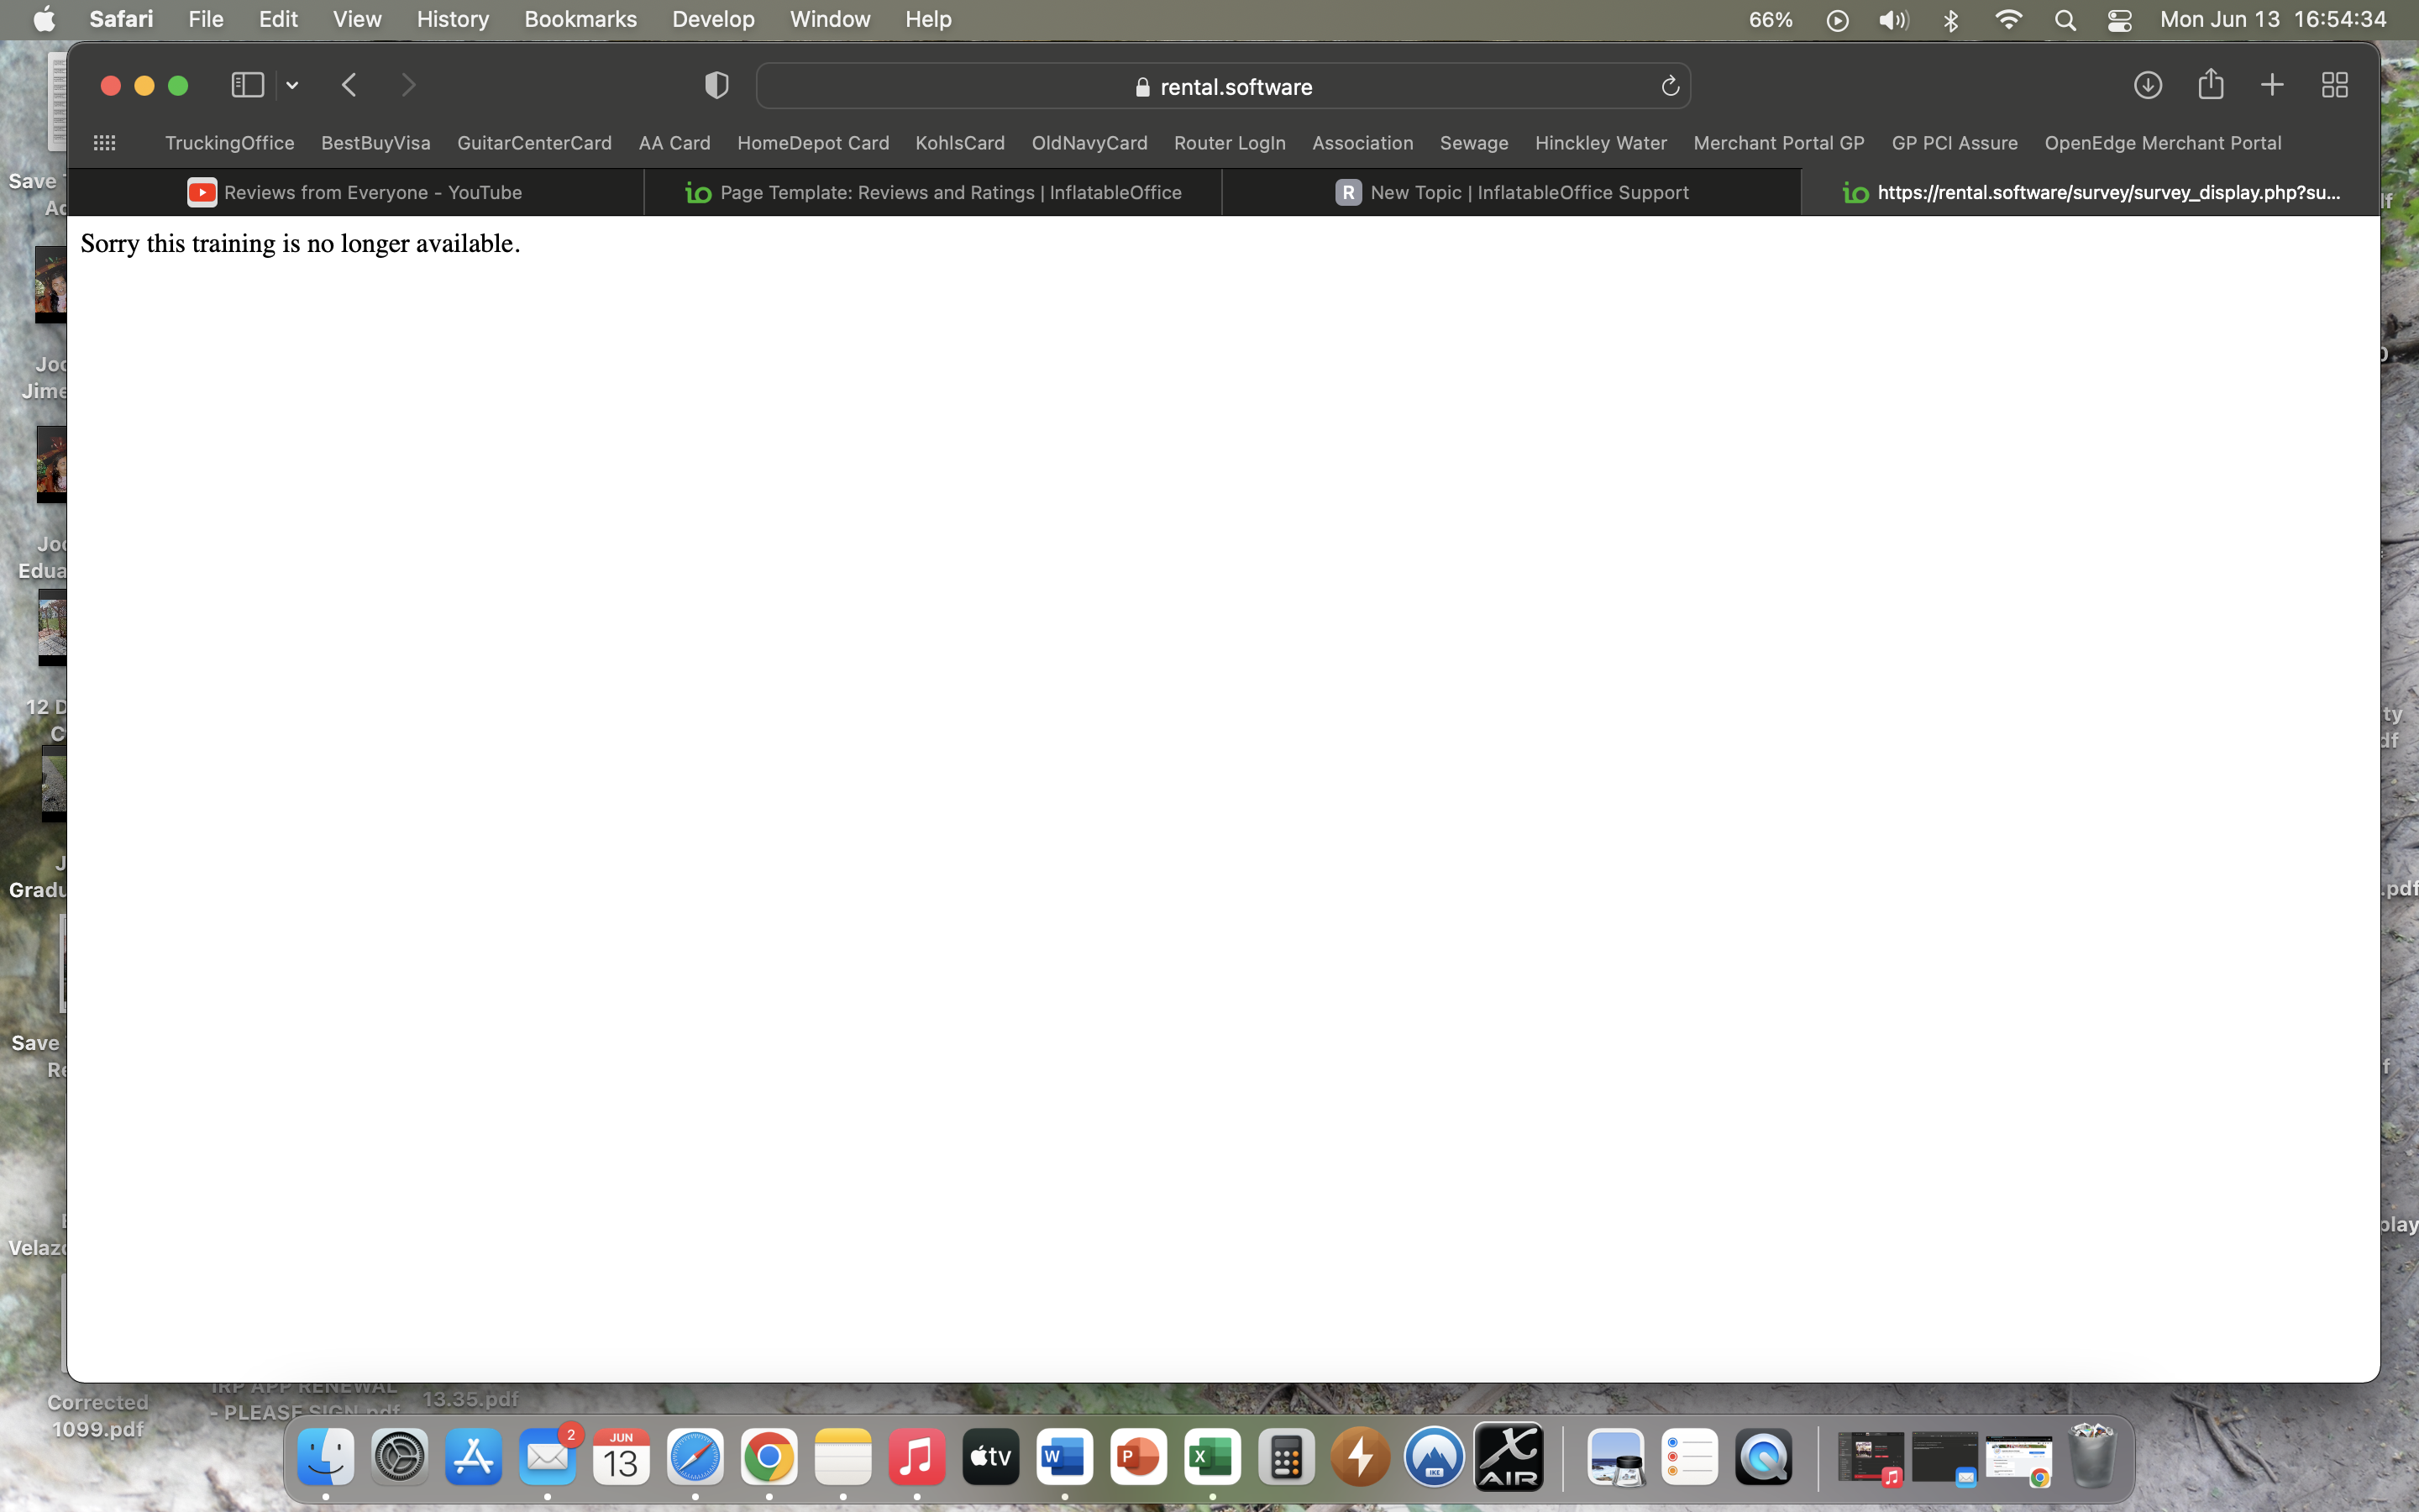Switch to Reviews from Everyone YouTube tab
Viewport: 2419px width, 1512px height.
pyautogui.click(x=354, y=192)
